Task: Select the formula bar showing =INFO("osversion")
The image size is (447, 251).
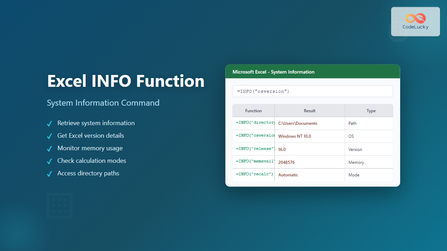Action: coord(313,91)
